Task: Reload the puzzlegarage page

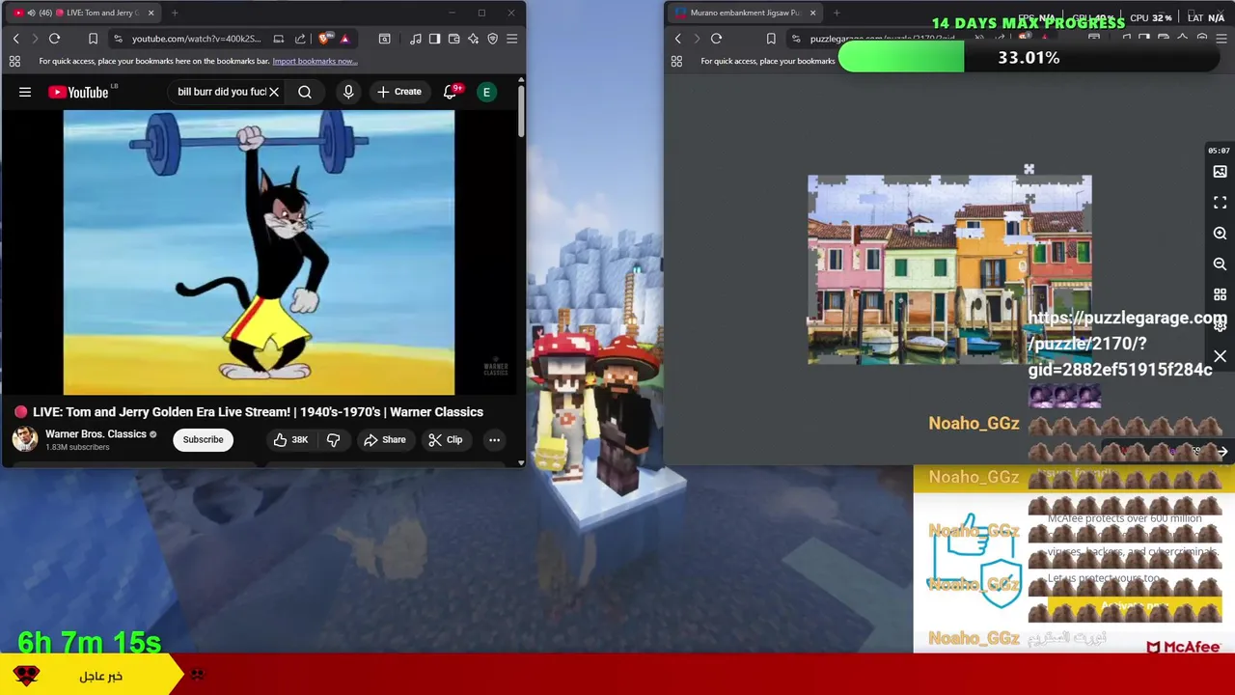Action: point(716,39)
